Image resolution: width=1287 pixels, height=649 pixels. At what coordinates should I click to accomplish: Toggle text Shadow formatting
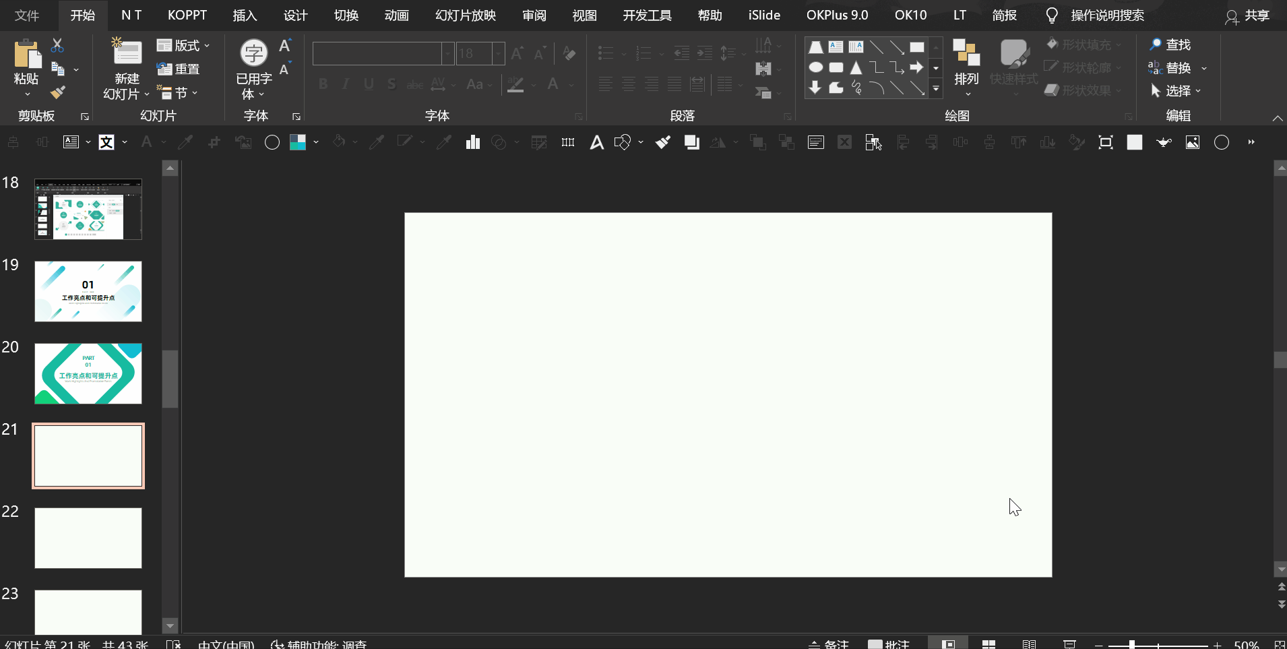pos(391,84)
